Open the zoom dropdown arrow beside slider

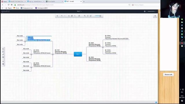pos(102,16)
